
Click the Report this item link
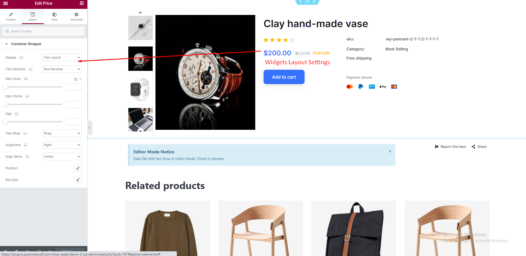click(x=450, y=147)
